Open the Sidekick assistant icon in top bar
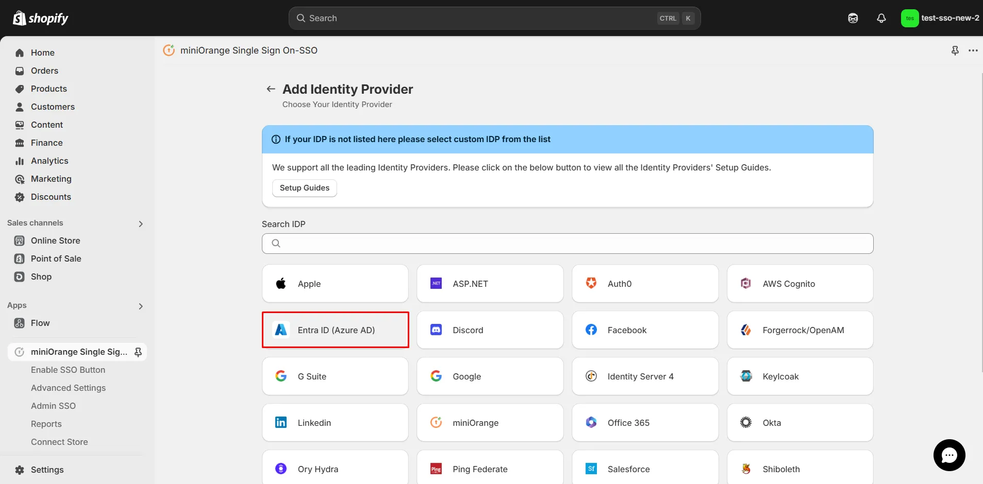Screen dimensions: 983x484 tap(853, 18)
